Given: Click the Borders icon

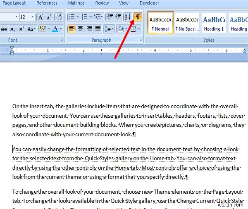Looking at the screenshot, I should tap(133, 29).
